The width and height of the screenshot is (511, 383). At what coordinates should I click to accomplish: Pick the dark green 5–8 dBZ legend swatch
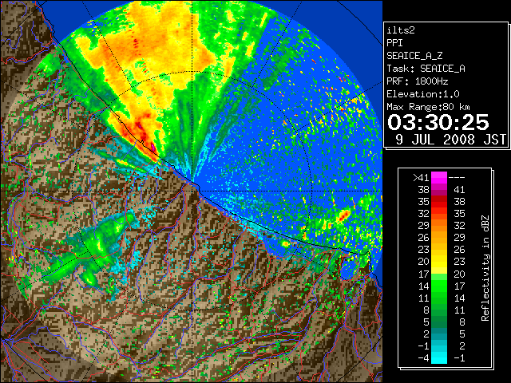(x=439, y=322)
